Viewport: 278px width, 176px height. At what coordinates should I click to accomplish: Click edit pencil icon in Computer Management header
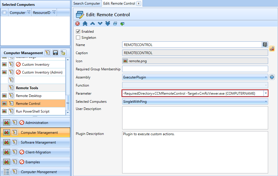coord(48,53)
